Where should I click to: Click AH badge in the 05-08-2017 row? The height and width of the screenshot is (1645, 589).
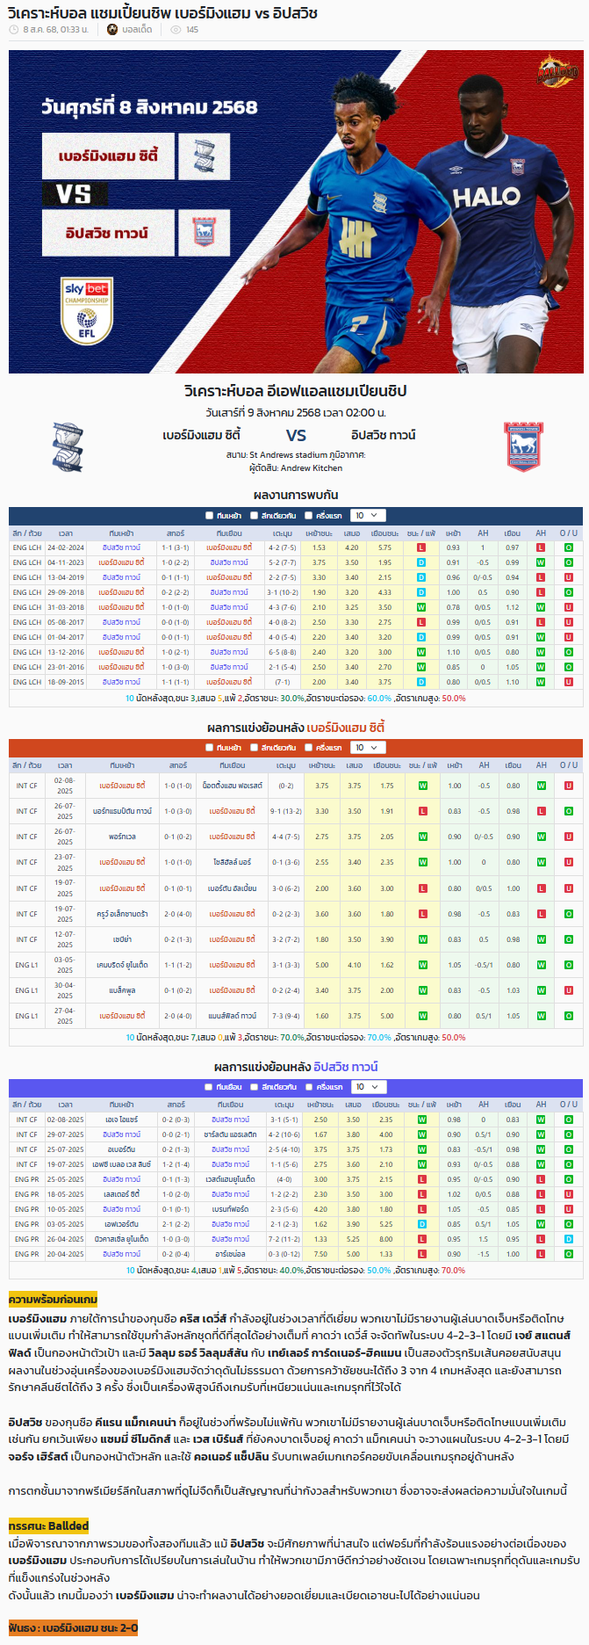point(541,622)
